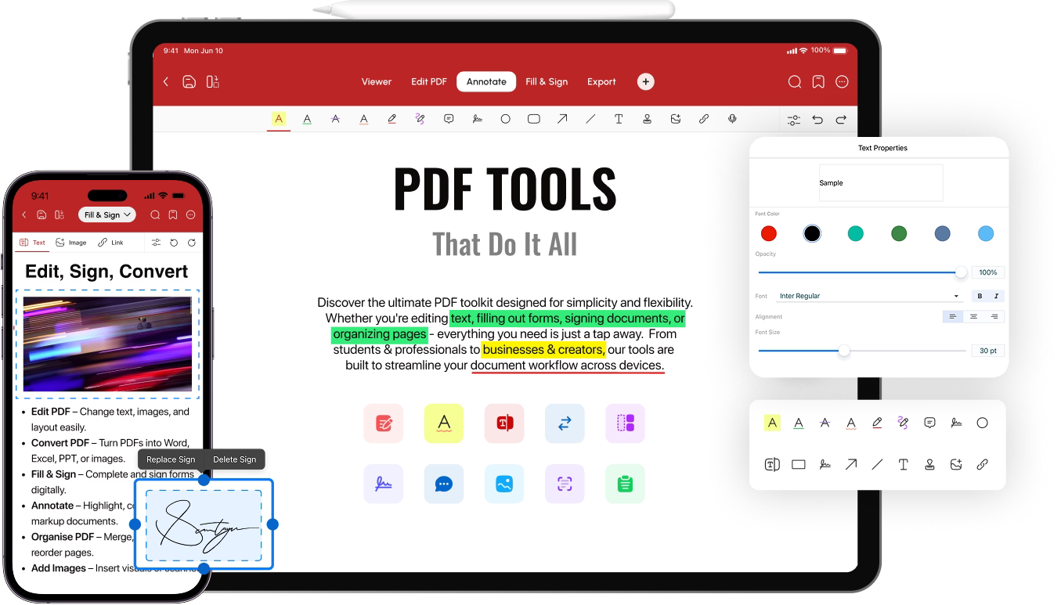Screen dimensions: 1061x605
Task: Choose the Pencil drawing tool
Action: [391, 118]
